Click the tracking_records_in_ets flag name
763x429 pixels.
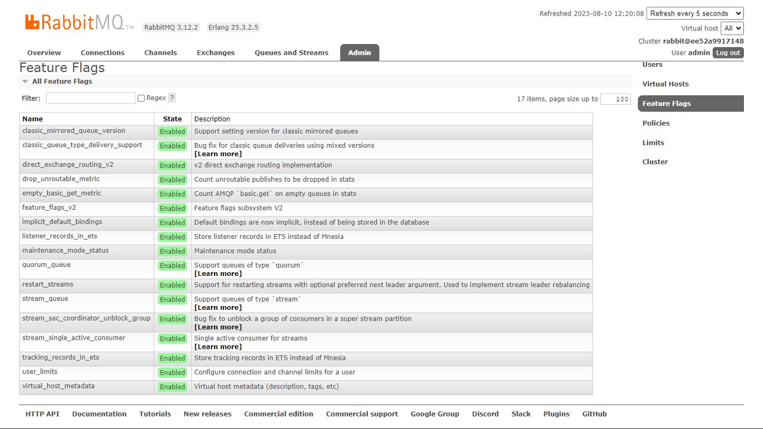click(61, 358)
